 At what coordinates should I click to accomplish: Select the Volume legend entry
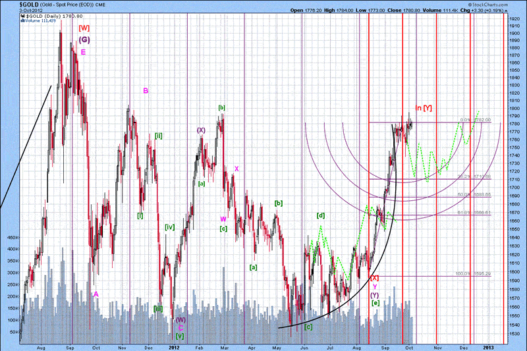click(x=40, y=20)
